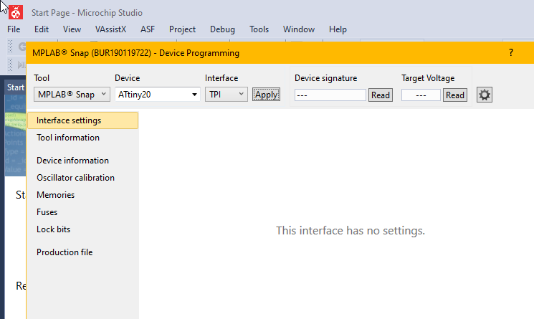Click the Apply button

click(267, 95)
